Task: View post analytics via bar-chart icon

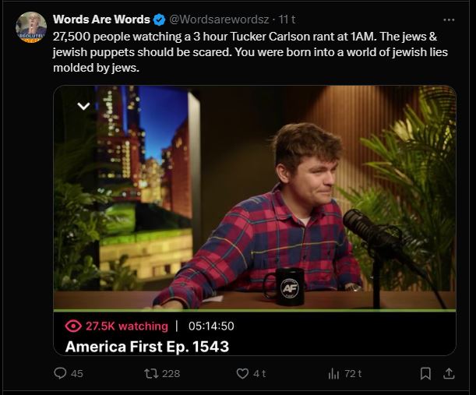Action: pos(333,373)
